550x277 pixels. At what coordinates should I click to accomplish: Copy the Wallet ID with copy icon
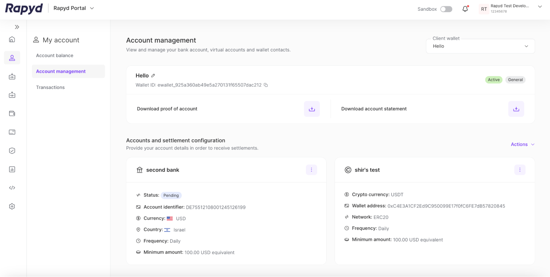pyautogui.click(x=266, y=85)
